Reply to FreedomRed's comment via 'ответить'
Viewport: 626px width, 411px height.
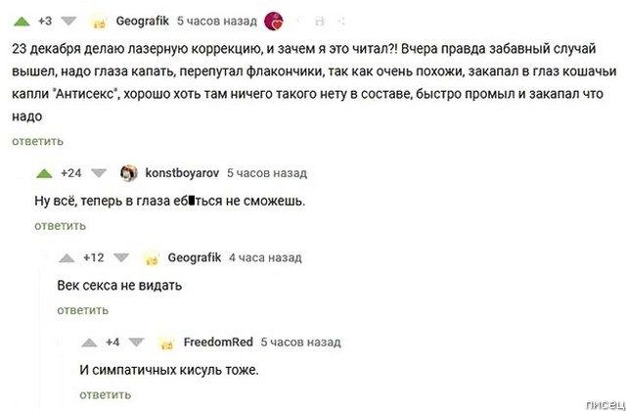(106, 394)
